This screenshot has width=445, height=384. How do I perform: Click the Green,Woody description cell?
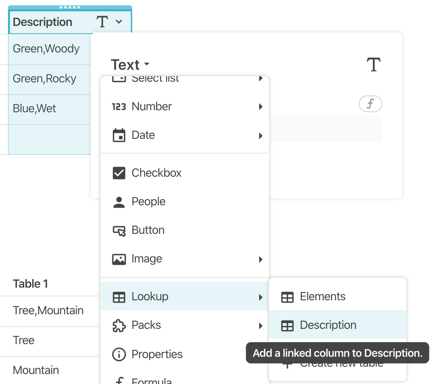[46, 49]
